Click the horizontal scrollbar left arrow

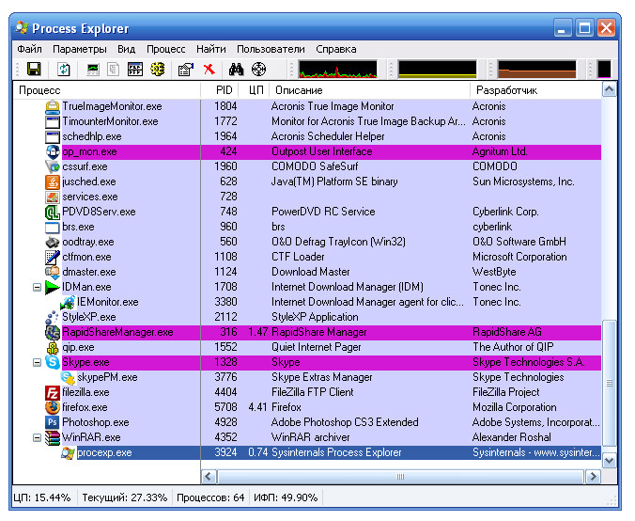[x=209, y=477]
